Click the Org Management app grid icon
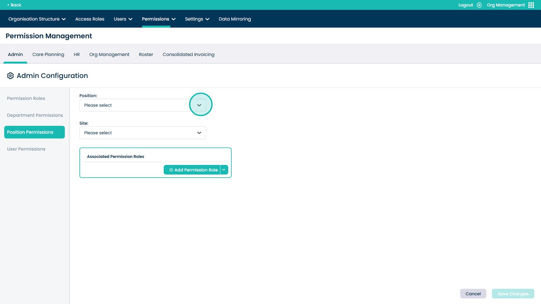The image size is (541, 304). [x=531, y=5]
